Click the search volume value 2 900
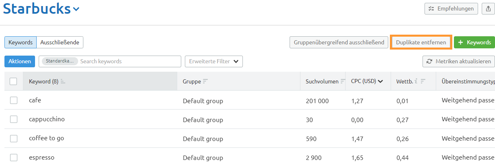This screenshot has height=166, width=495. [x=314, y=158]
